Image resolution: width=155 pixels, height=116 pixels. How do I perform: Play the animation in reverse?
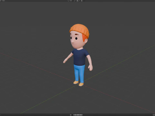tap(77, 115)
